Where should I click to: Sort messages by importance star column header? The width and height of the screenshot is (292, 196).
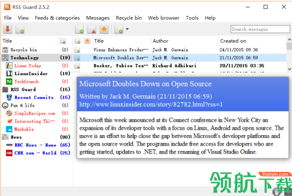87,41
